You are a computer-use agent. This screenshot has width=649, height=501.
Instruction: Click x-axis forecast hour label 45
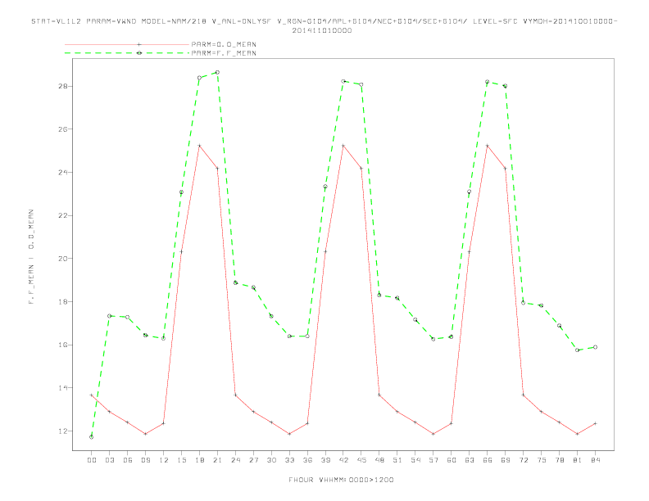[x=361, y=460]
